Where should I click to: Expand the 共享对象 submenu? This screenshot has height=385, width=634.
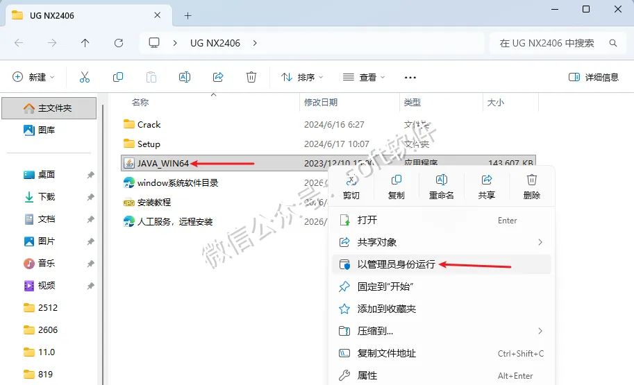(540, 242)
